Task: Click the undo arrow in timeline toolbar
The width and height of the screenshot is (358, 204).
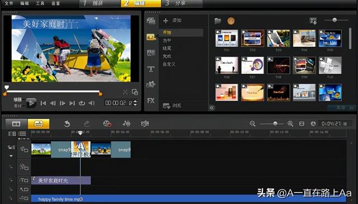Action: click(67, 124)
